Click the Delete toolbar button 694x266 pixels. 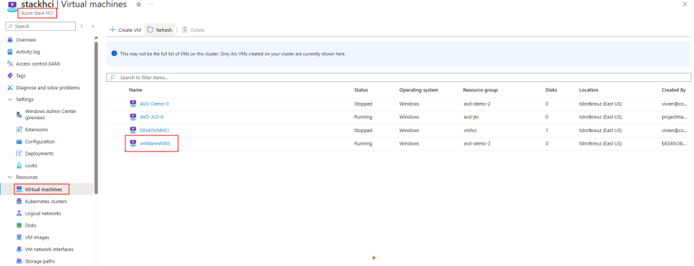click(x=193, y=30)
